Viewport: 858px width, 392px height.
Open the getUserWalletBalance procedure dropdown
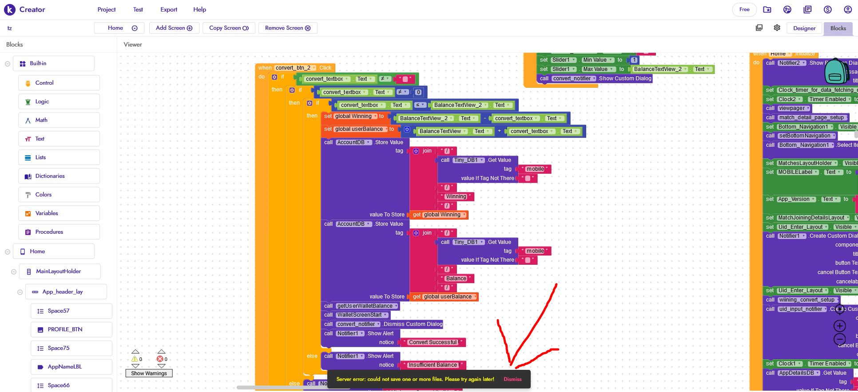pos(367,306)
